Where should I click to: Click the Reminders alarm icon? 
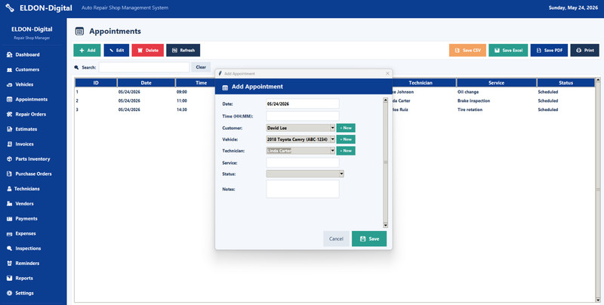10,263
